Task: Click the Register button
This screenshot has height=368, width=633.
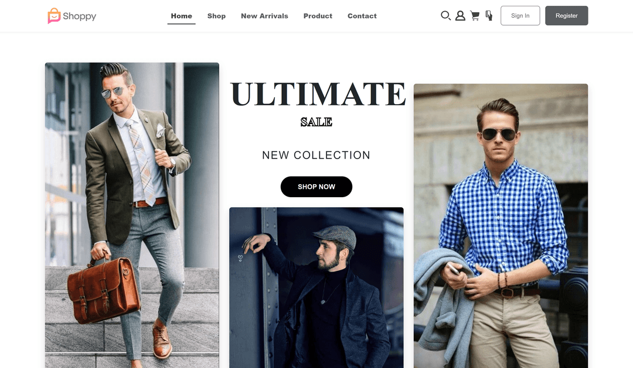Action: coord(566,16)
